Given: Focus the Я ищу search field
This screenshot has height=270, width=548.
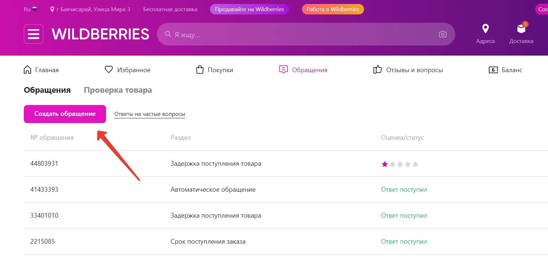Looking at the screenshot, I should (x=306, y=34).
